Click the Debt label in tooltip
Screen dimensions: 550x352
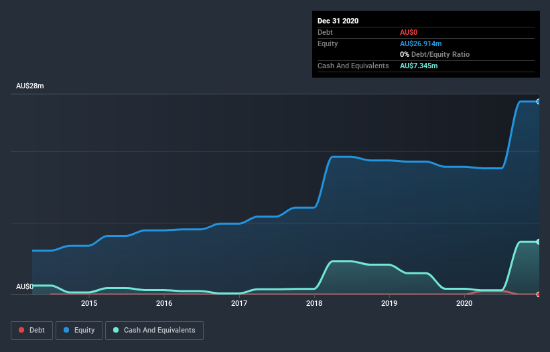[325, 33]
